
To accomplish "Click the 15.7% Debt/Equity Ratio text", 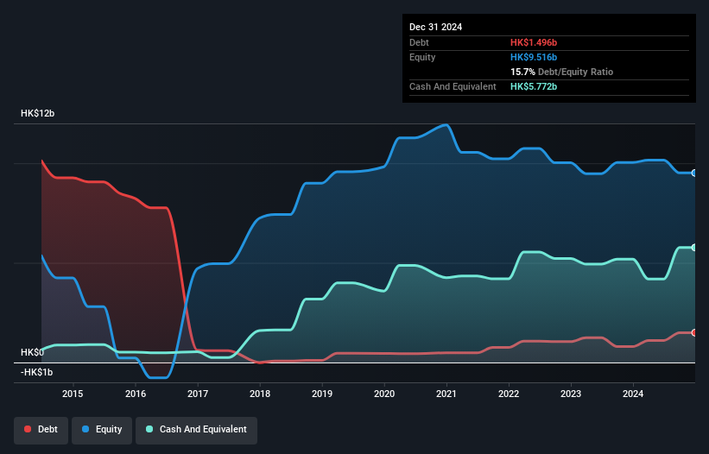I will click(561, 72).
